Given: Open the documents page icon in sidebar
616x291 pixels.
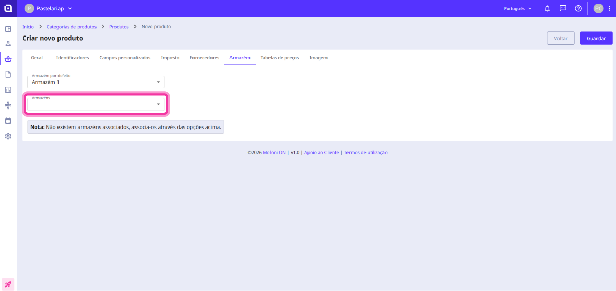Looking at the screenshot, I should tap(8, 74).
